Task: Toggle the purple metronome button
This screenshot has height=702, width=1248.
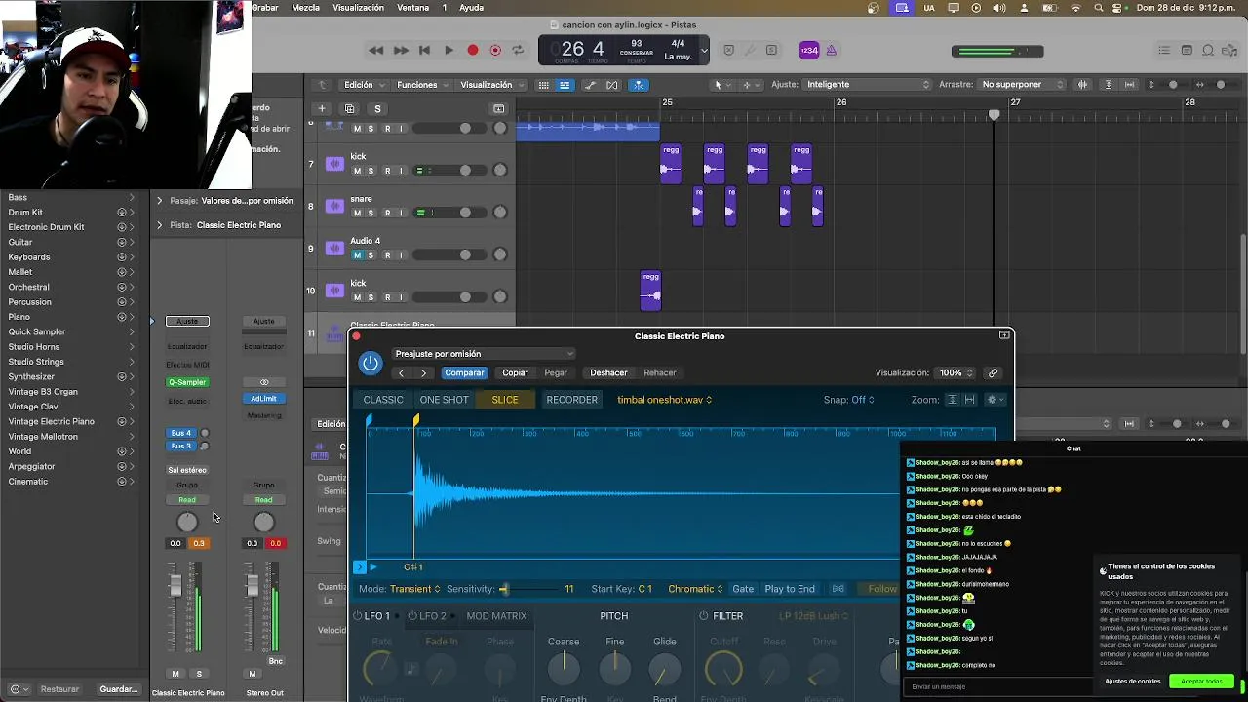Action: (831, 51)
